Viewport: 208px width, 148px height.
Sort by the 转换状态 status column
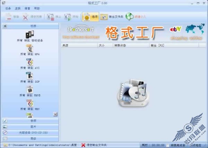(x=131, y=46)
